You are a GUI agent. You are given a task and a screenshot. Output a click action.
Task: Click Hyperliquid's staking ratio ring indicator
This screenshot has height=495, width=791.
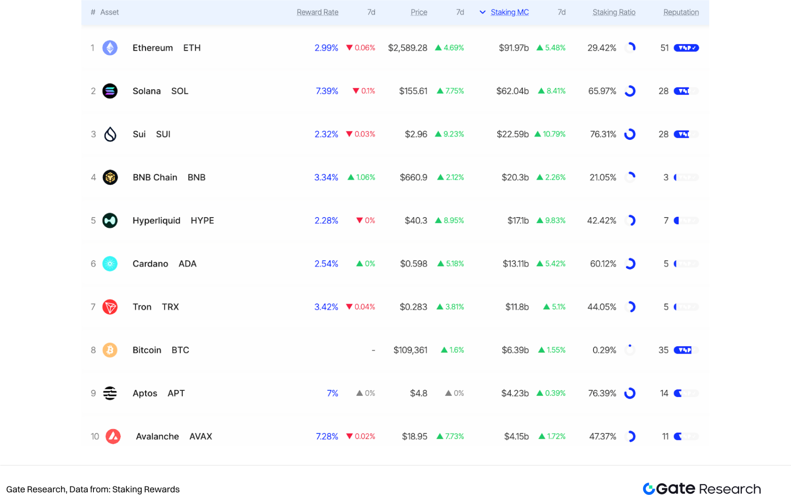point(630,221)
